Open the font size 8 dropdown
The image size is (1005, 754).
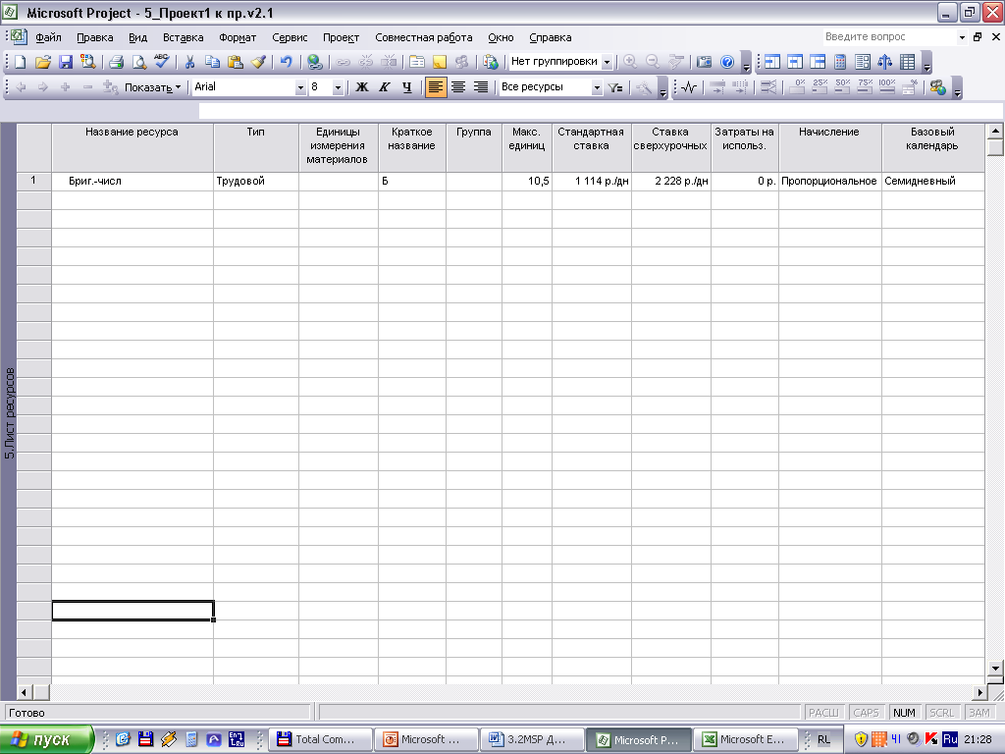point(338,87)
